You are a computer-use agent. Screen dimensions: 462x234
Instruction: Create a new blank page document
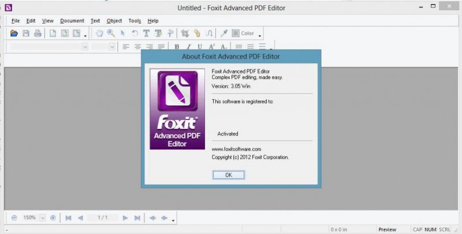click(x=53, y=33)
